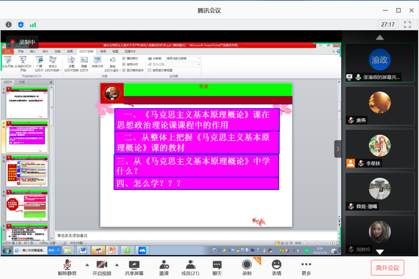Click the notes field 单击此处添加备注
The image size is (419, 279).
(x=196, y=235)
